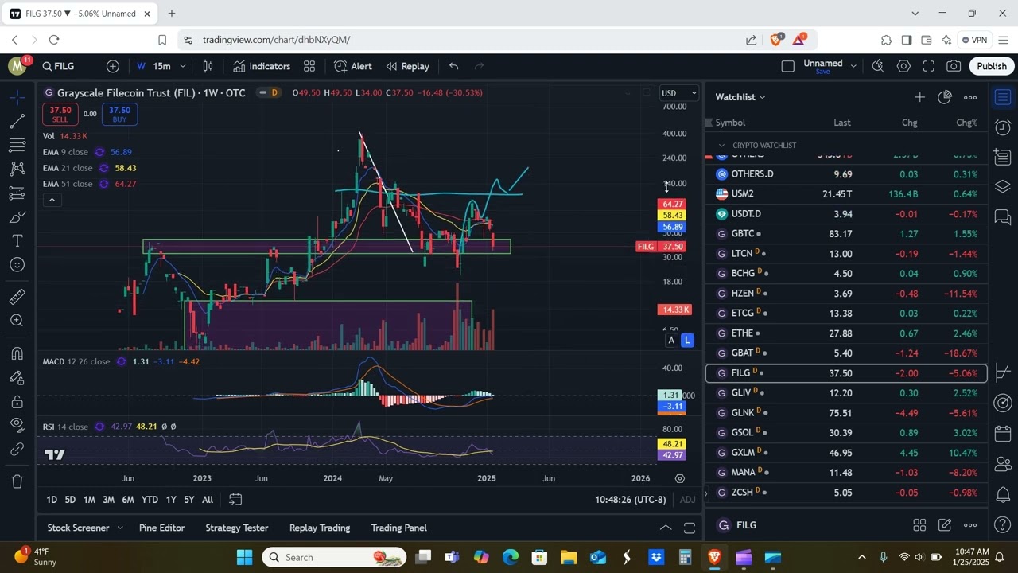Open chart settings hexagon icon

(x=903, y=66)
